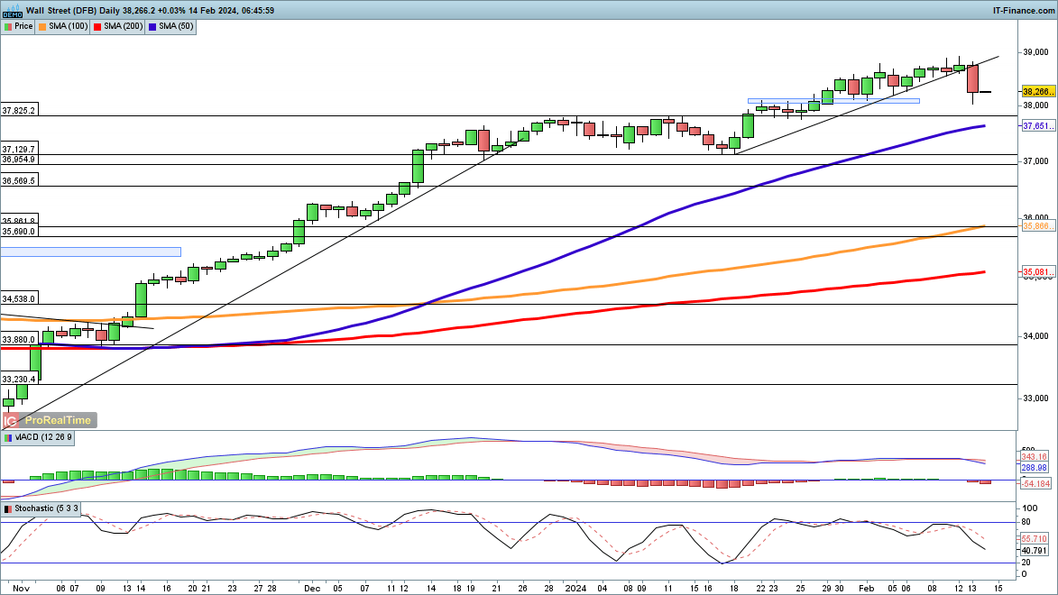Click the blue SMA 50 value tag 37,651
Screen dimensions: 1058x595
click(1038, 126)
